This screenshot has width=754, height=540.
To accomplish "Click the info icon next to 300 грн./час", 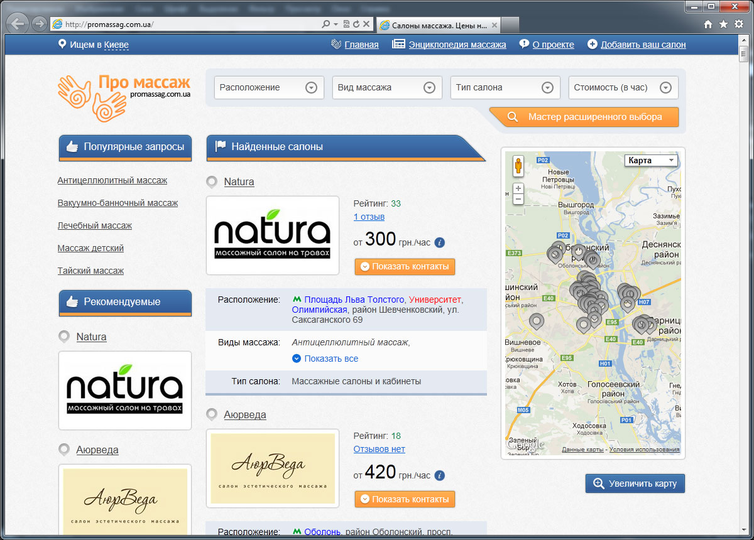I will coord(440,242).
